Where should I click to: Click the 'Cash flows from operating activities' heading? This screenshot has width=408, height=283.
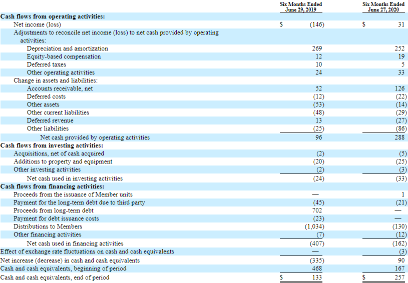pyautogui.click(x=53, y=16)
